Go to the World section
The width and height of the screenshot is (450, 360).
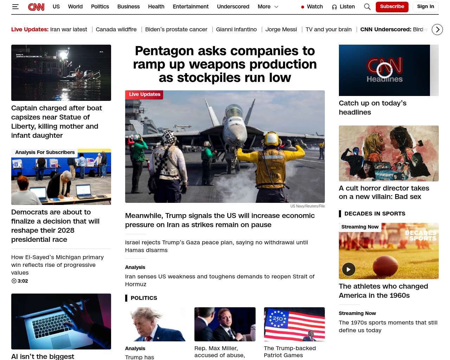(x=75, y=7)
